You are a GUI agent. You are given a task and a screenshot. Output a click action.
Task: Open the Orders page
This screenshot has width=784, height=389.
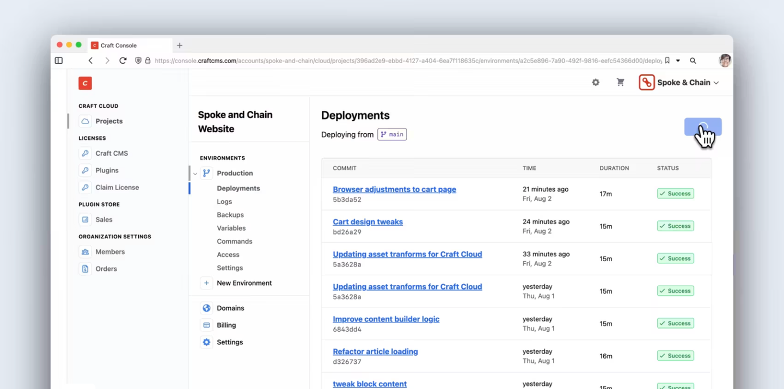pyautogui.click(x=106, y=269)
